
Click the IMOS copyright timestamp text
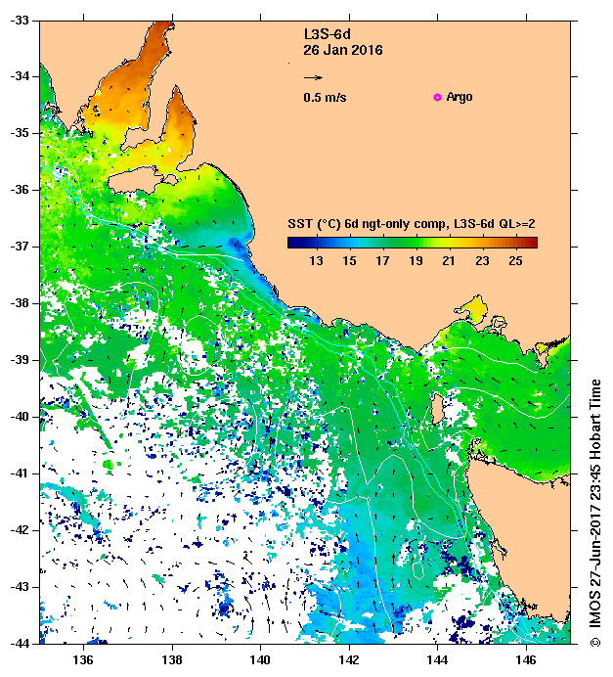point(595,513)
